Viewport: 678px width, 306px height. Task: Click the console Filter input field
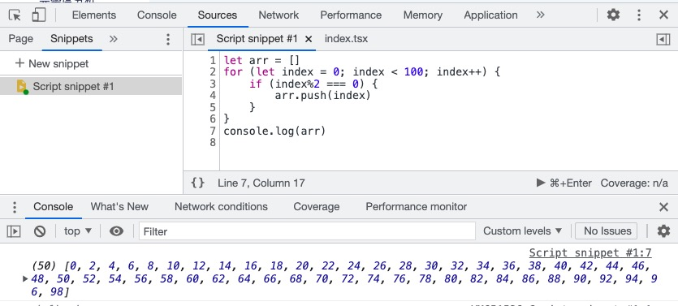(x=307, y=231)
